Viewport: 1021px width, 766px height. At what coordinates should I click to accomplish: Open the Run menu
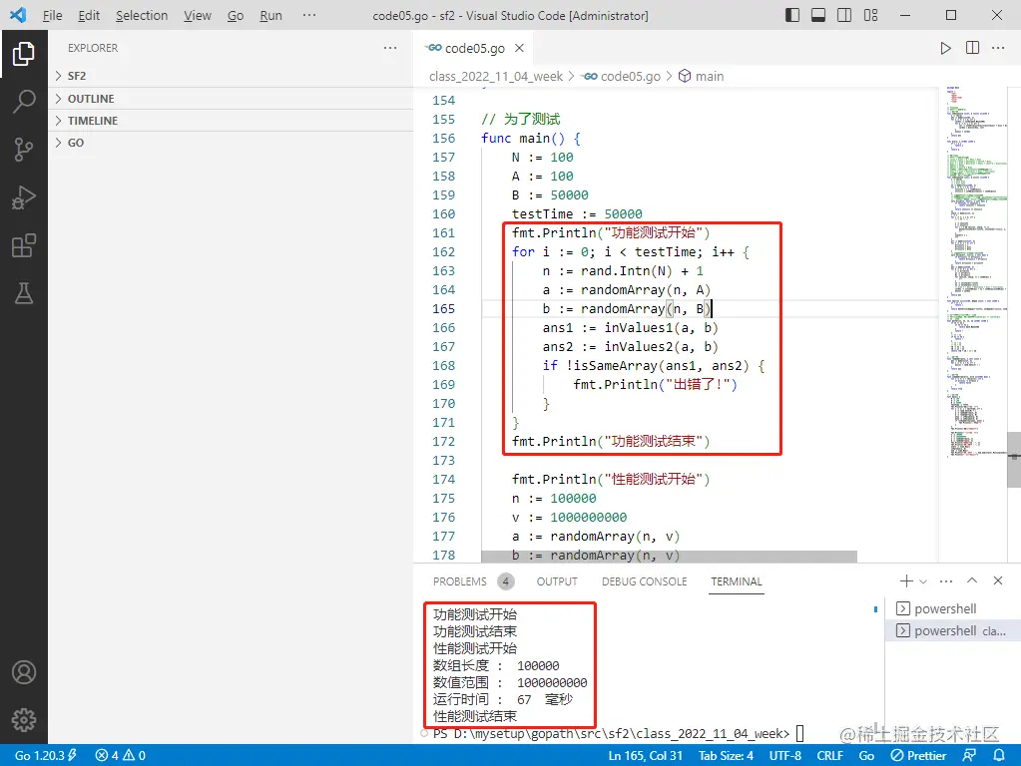pyautogui.click(x=270, y=15)
